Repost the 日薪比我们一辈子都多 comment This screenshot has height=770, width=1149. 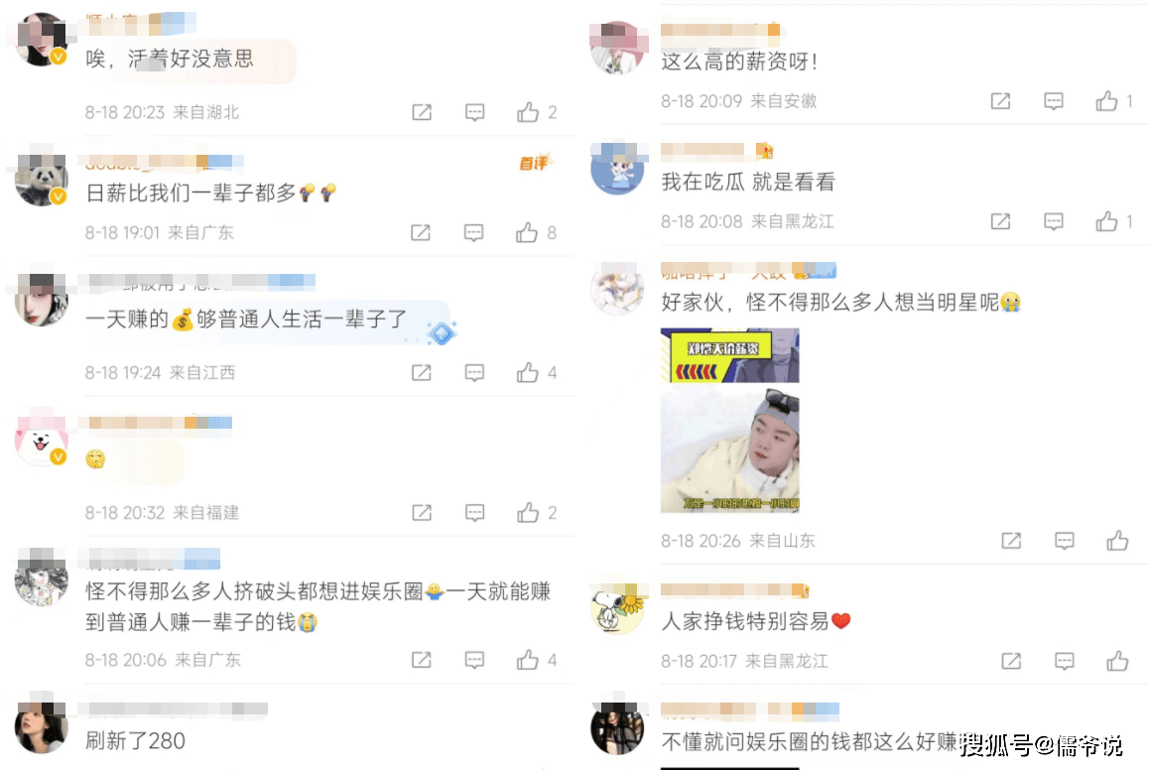point(421,233)
